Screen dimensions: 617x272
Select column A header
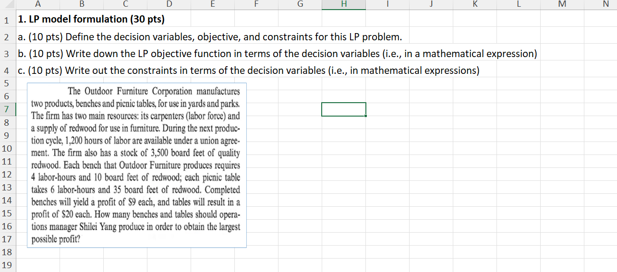(37, 5)
